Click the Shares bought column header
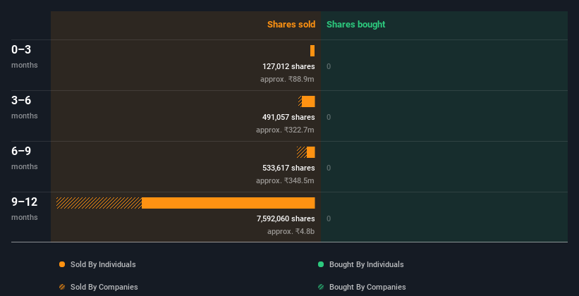Image resolution: width=579 pixels, height=296 pixels. click(x=356, y=25)
